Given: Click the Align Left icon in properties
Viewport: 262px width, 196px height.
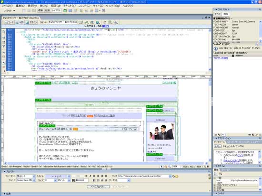Looking at the screenshot, I should [94, 176].
